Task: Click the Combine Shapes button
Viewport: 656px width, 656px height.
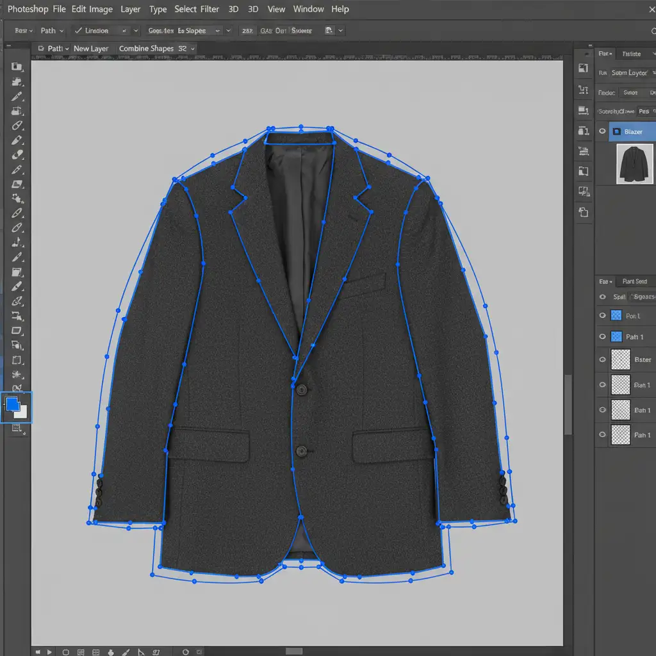Action: click(x=147, y=49)
